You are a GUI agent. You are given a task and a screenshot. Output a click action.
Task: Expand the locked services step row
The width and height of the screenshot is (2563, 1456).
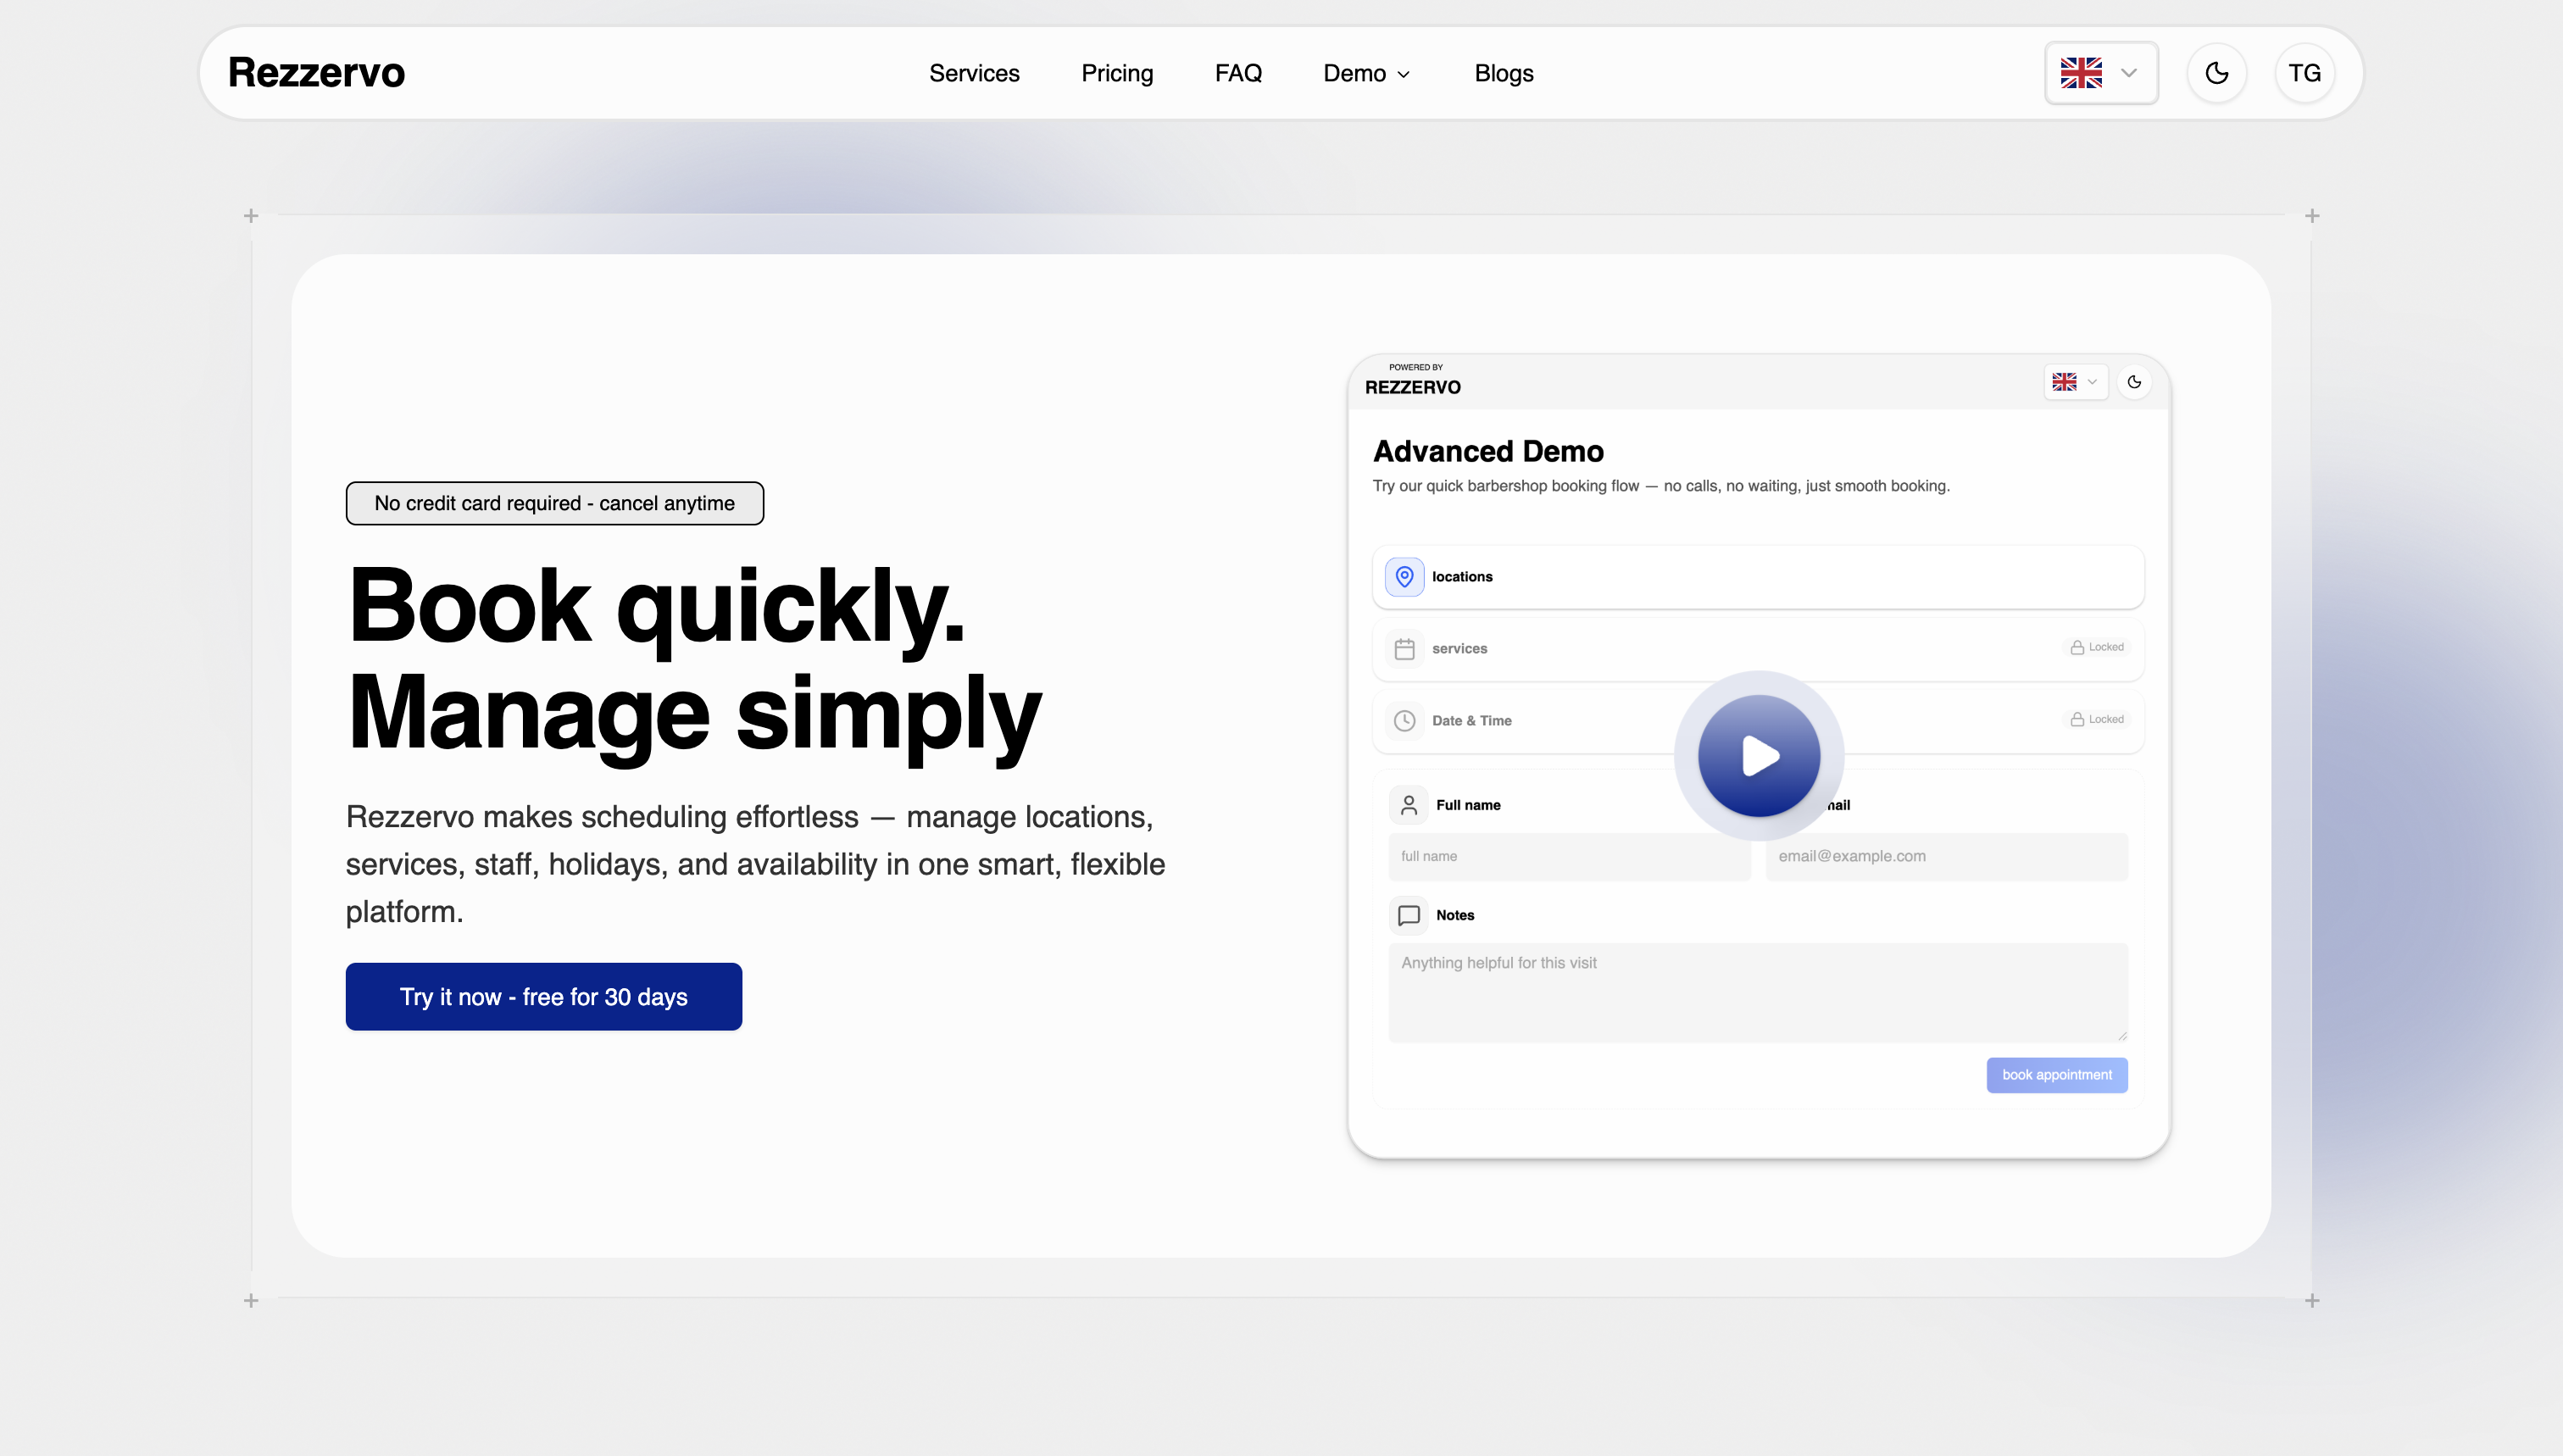pyautogui.click(x=1758, y=649)
